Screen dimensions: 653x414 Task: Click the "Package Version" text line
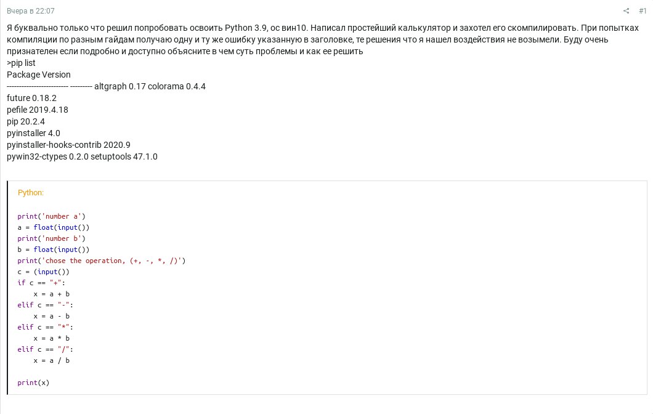(x=39, y=75)
